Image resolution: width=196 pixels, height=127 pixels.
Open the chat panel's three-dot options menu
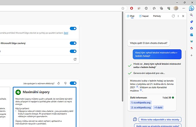tap(178, 16)
